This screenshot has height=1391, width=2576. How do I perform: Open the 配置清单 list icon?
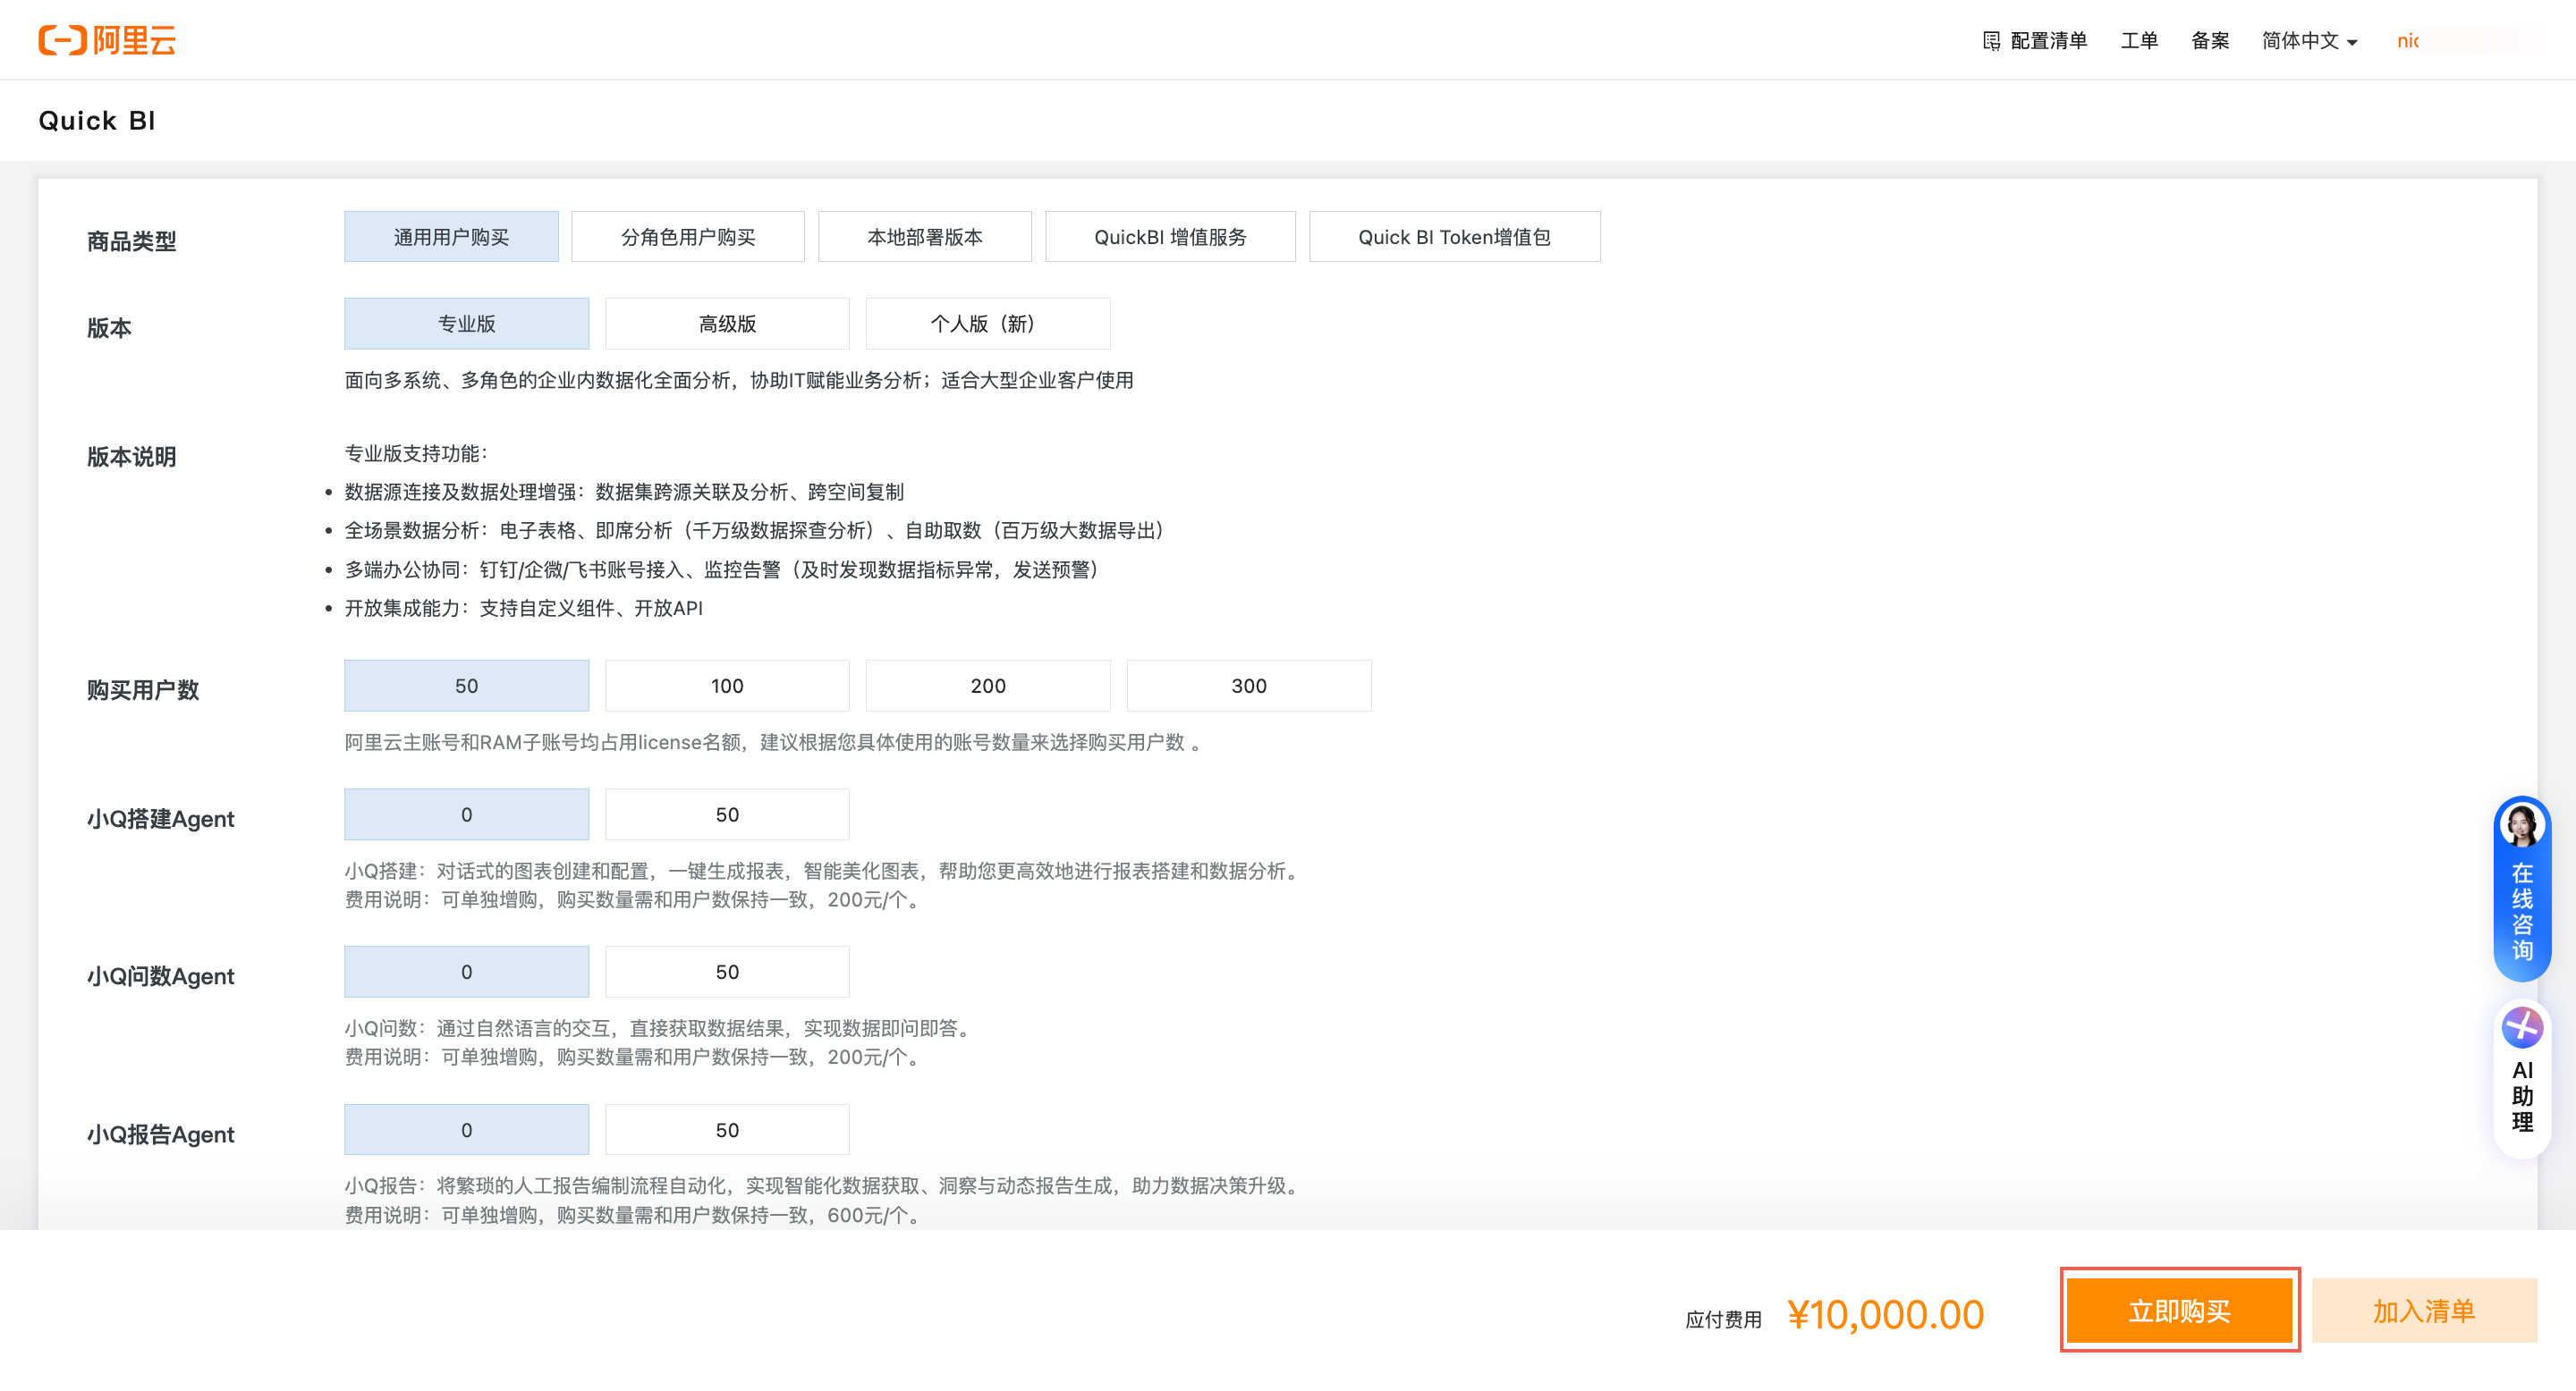tap(1990, 41)
